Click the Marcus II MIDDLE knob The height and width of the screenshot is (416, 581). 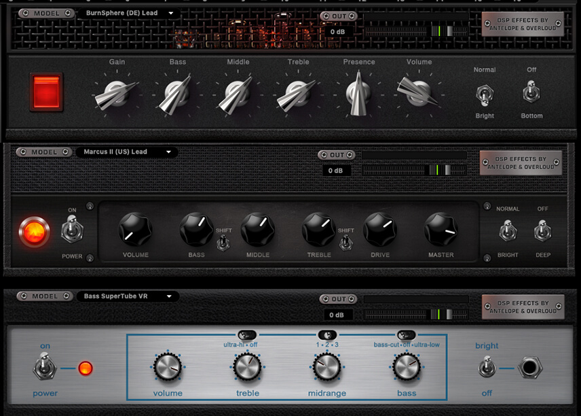coord(257,230)
